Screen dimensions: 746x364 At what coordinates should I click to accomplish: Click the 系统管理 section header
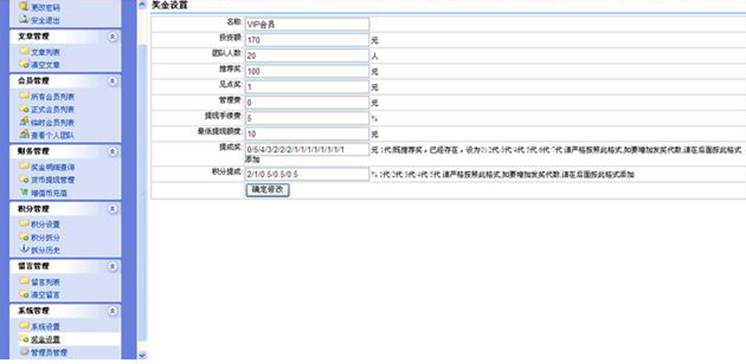click(x=66, y=311)
